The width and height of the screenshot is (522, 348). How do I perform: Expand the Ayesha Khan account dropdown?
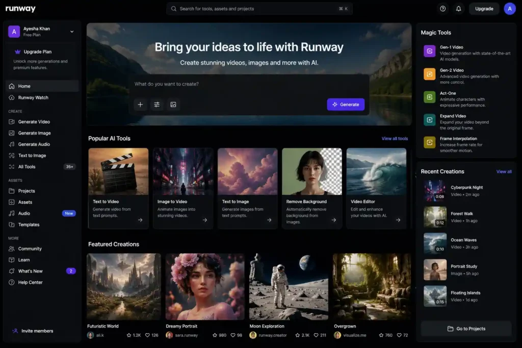(x=72, y=32)
